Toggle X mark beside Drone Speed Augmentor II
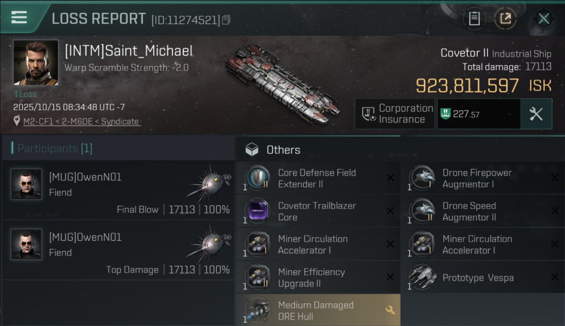 point(554,211)
